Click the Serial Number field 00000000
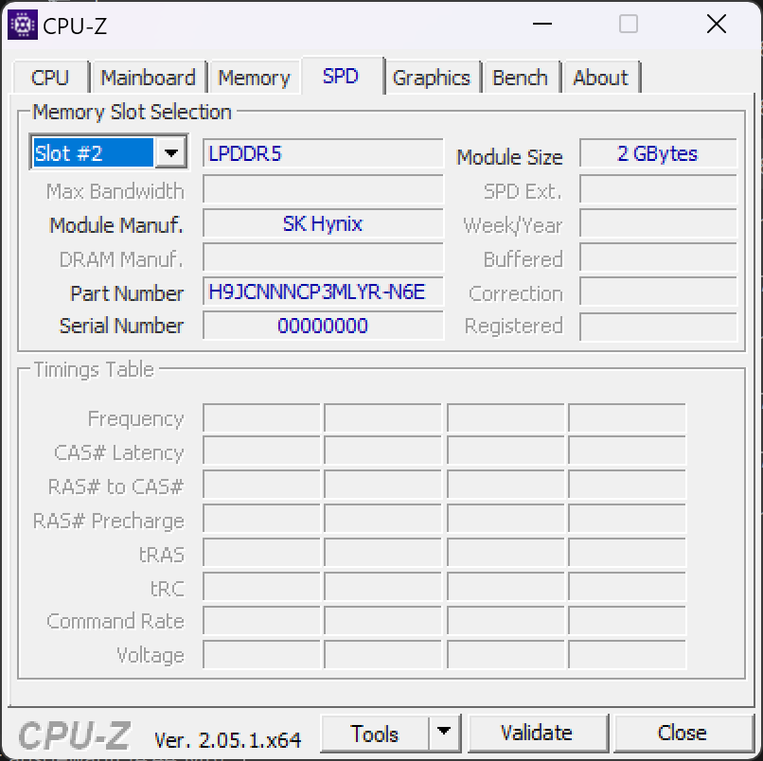763x761 pixels. coord(323,326)
